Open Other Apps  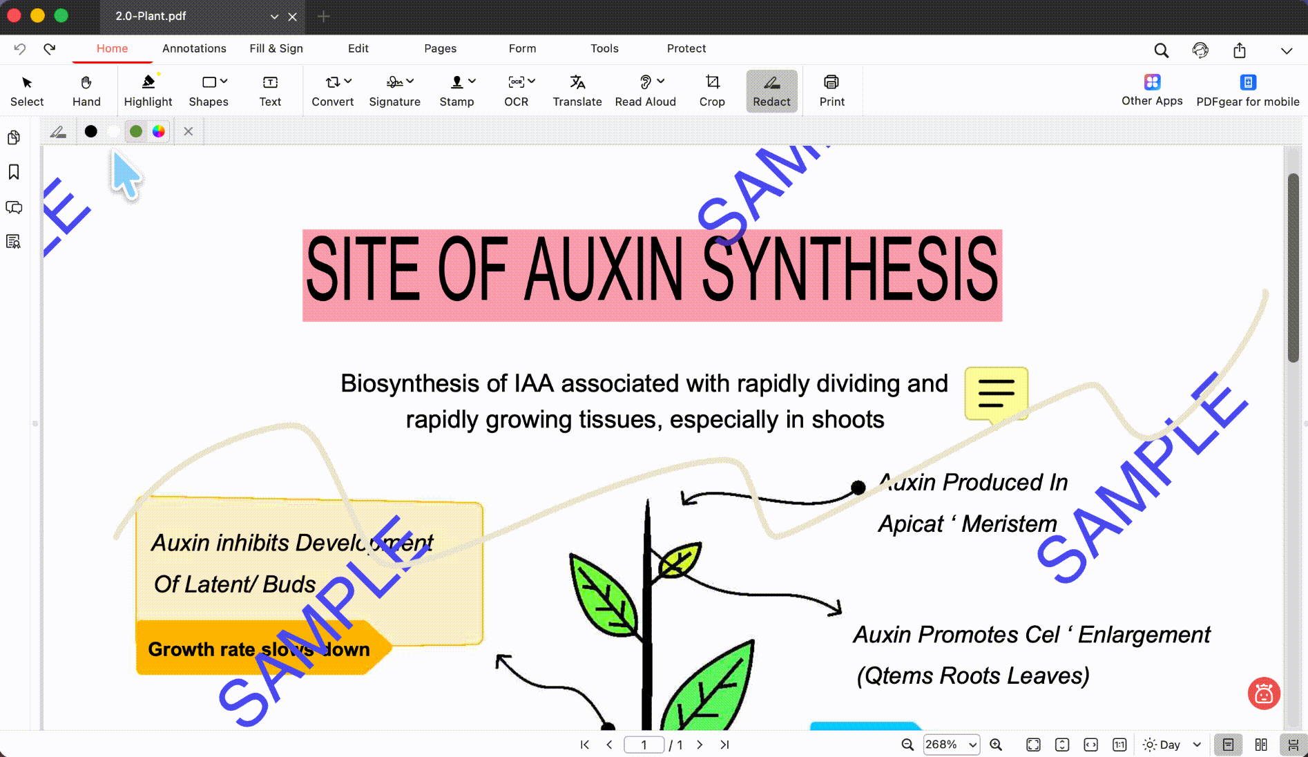click(1152, 90)
